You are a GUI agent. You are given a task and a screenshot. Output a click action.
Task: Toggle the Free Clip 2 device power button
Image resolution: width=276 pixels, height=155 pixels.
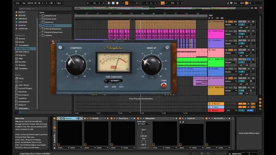tap(111, 118)
